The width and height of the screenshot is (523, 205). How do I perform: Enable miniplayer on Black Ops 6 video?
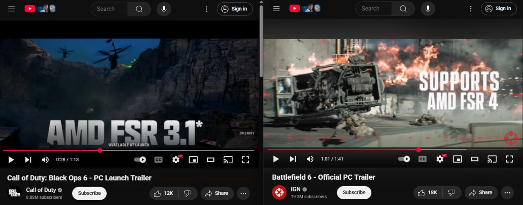point(193,160)
